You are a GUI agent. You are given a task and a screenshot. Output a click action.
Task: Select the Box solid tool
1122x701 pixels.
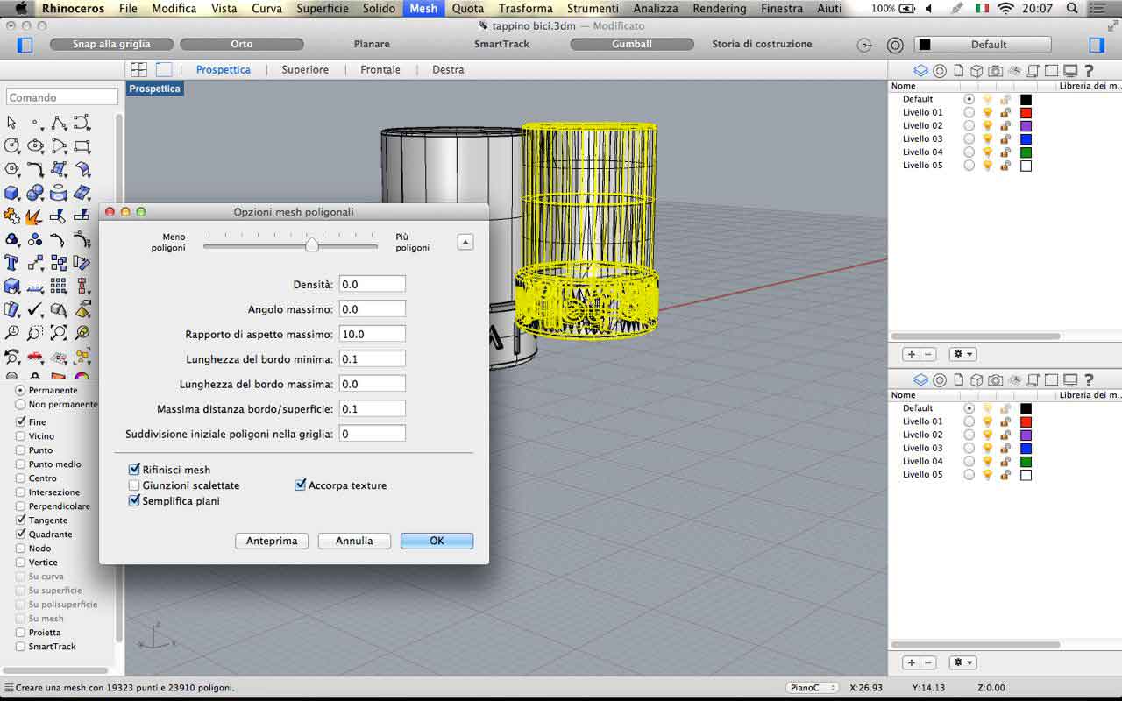pyautogui.click(x=11, y=192)
